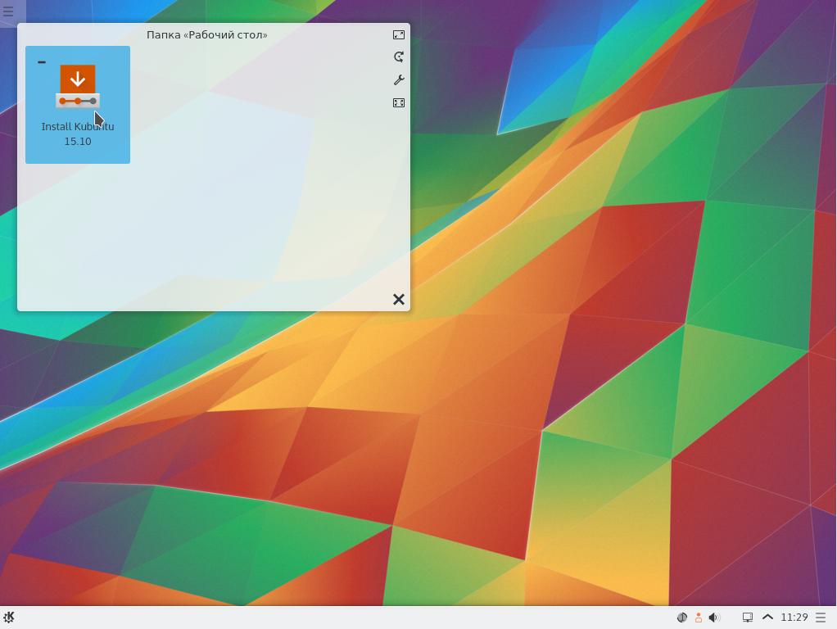Image resolution: width=837 pixels, height=629 pixels.
Task: Click the widget resize handle icon
Action: coord(399,35)
